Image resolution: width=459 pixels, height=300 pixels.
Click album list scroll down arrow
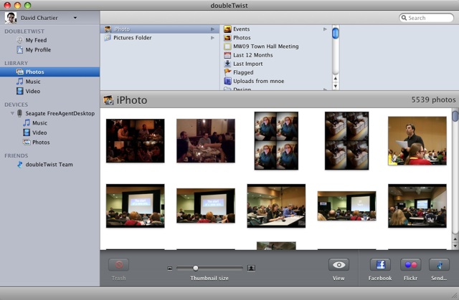coord(336,86)
